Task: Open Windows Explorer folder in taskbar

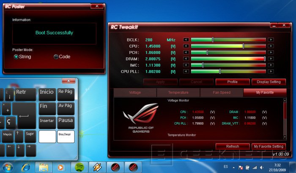Action: pos(44,167)
